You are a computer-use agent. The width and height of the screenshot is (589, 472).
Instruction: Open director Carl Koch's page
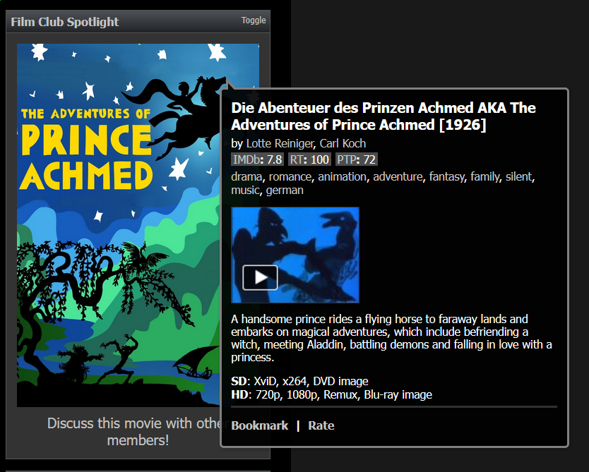click(343, 143)
